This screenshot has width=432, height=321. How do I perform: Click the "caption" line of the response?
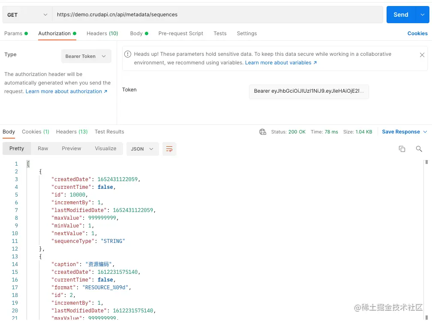(83, 264)
